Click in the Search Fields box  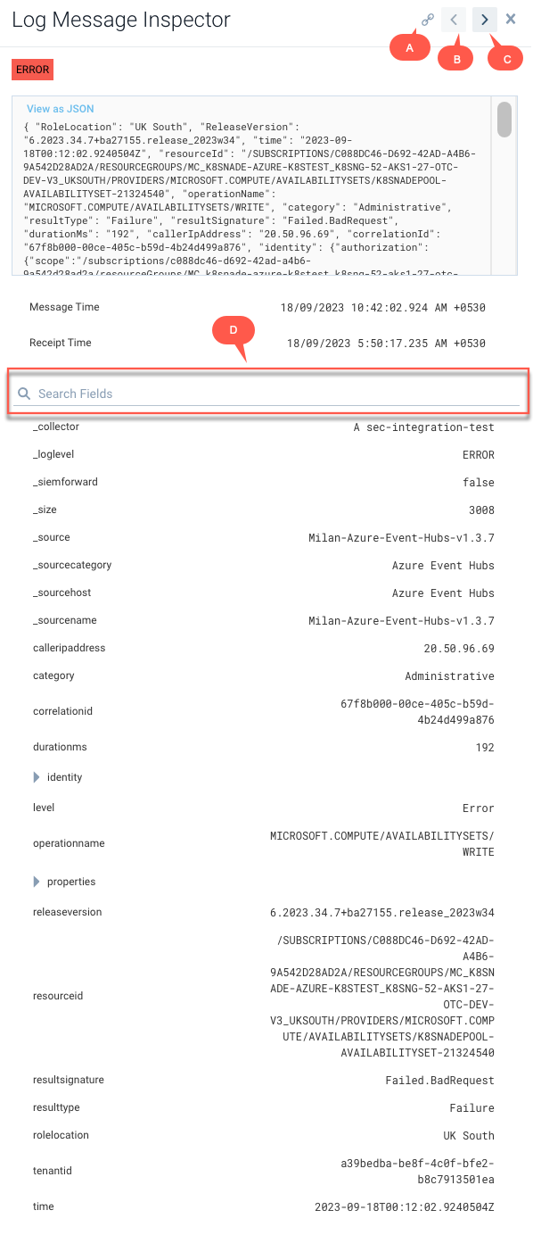268,394
